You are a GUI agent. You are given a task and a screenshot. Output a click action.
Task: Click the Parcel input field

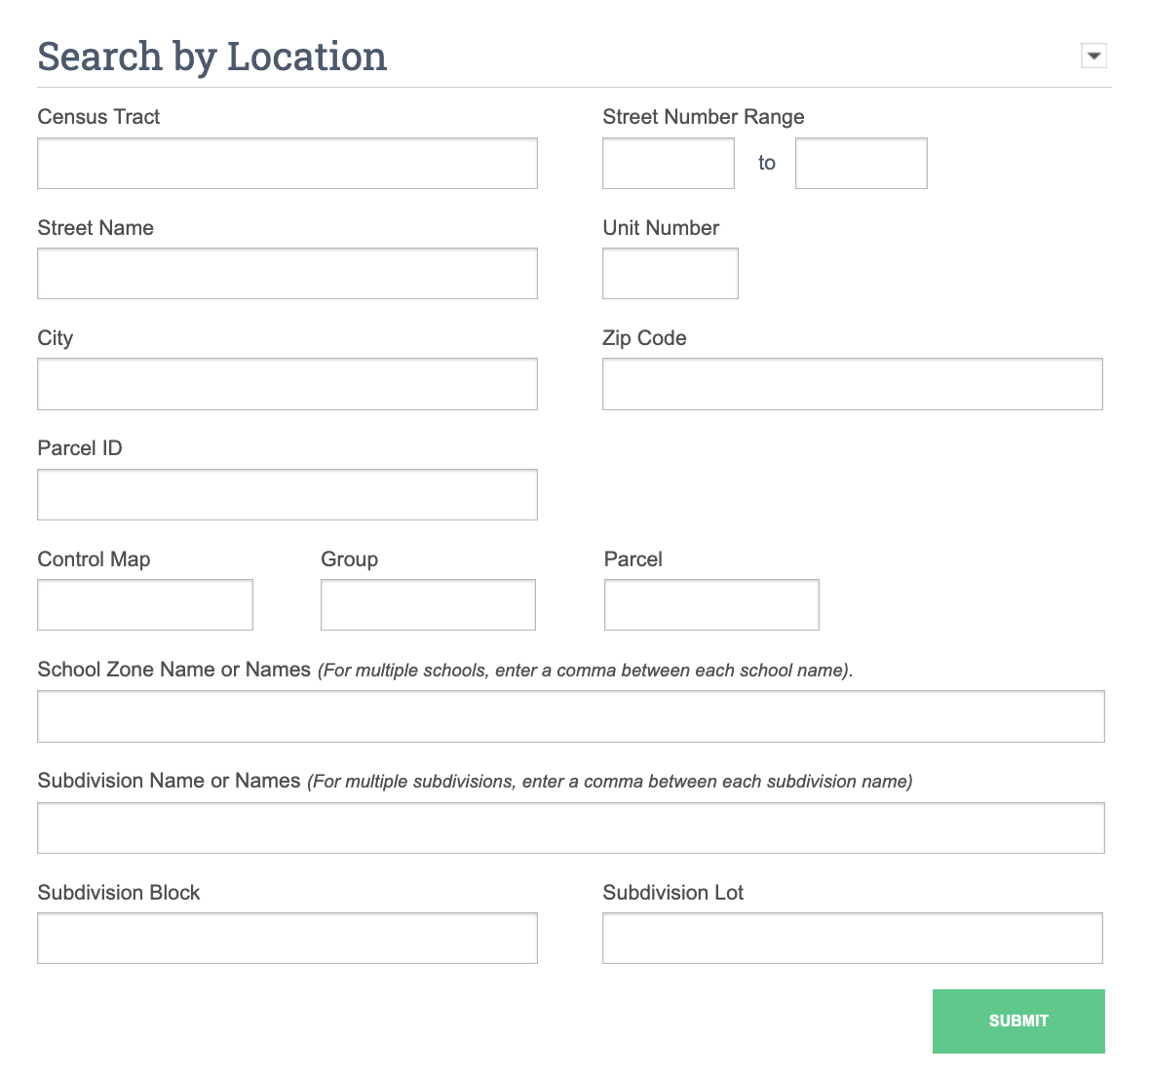[711, 604]
